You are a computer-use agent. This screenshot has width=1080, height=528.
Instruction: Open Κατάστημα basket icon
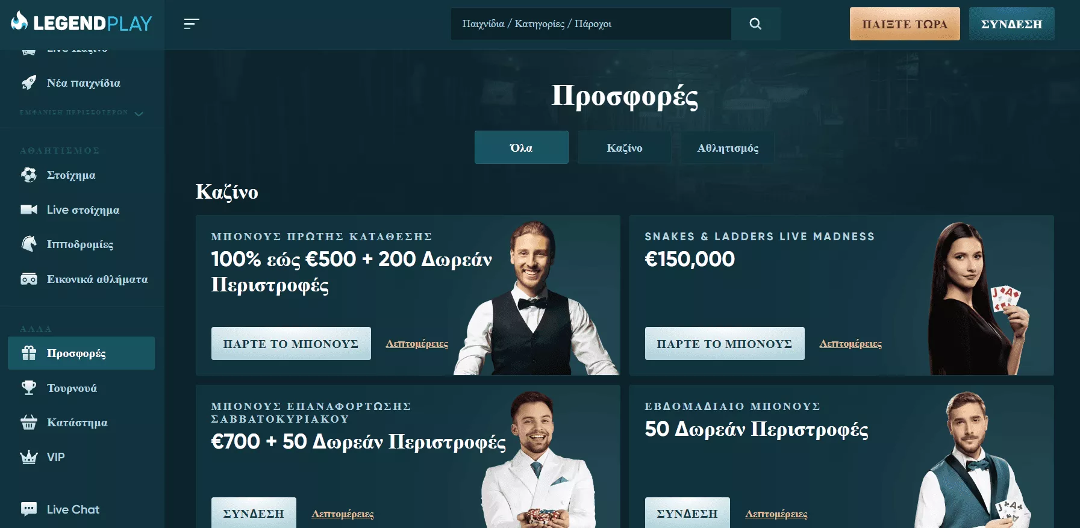[x=29, y=423]
